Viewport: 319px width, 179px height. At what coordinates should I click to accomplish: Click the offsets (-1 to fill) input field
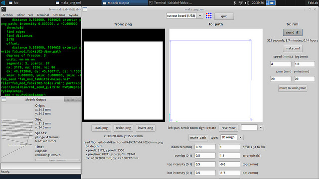(229, 147)
